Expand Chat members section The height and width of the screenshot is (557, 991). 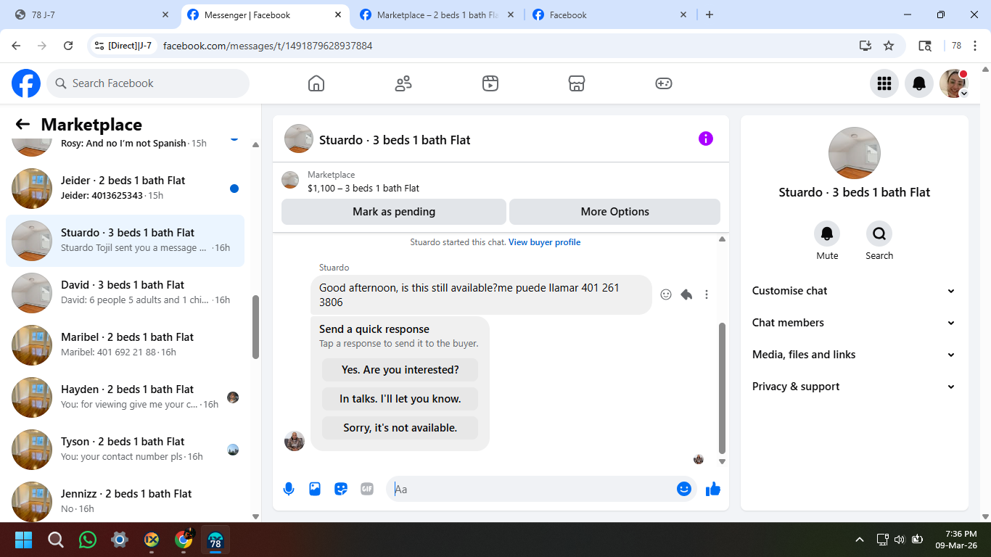[x=854, y=323]
